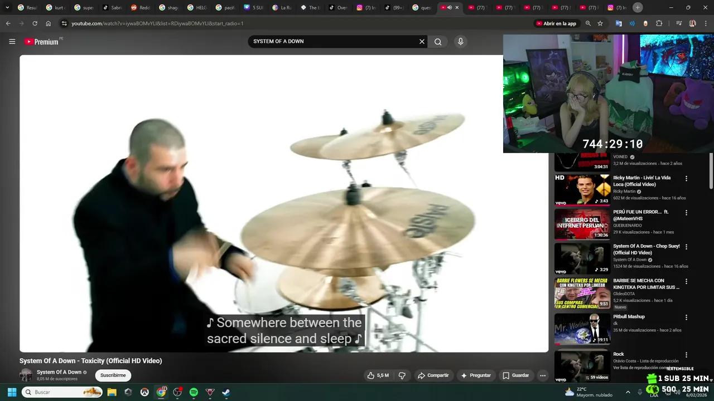Image resolution: width=714 pixels, height=401 pixels.
Task: Open options for BARBIE SE MECHA video
Action: (x=686, y=281)
